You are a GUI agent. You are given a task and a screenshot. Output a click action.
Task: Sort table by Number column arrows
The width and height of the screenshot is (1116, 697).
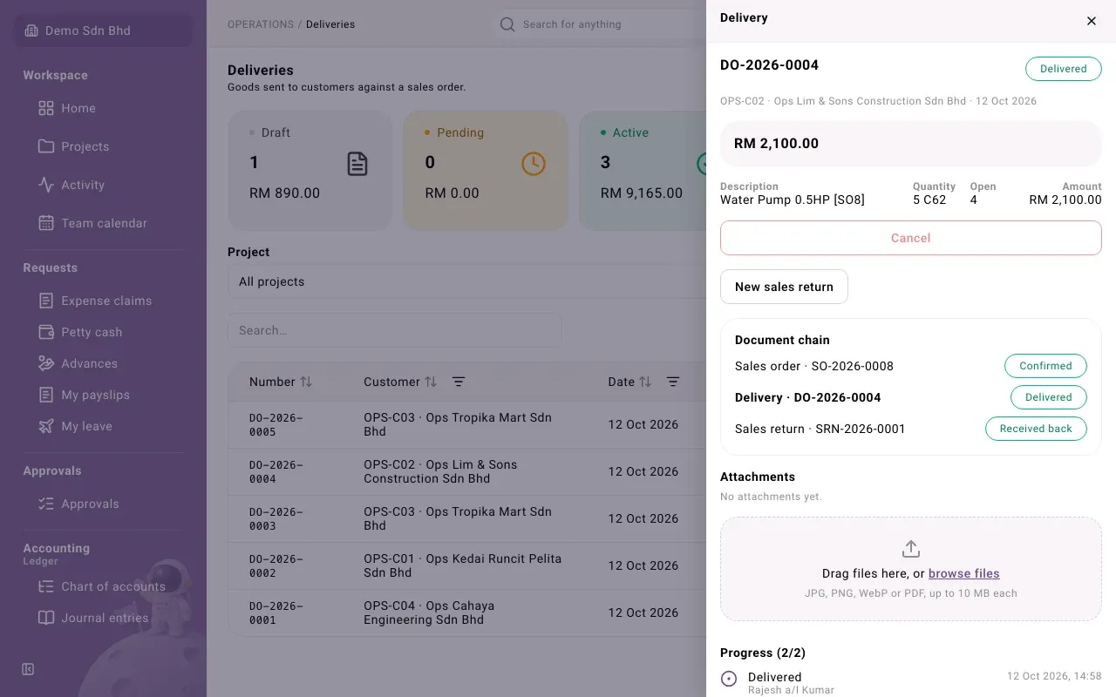306,382
